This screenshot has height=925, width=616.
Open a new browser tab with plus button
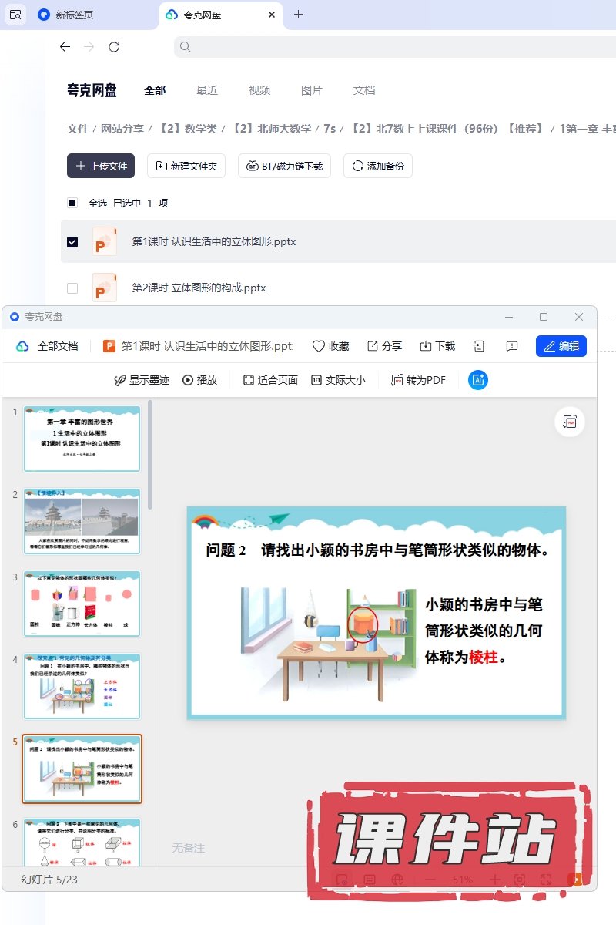pos(299,15)
